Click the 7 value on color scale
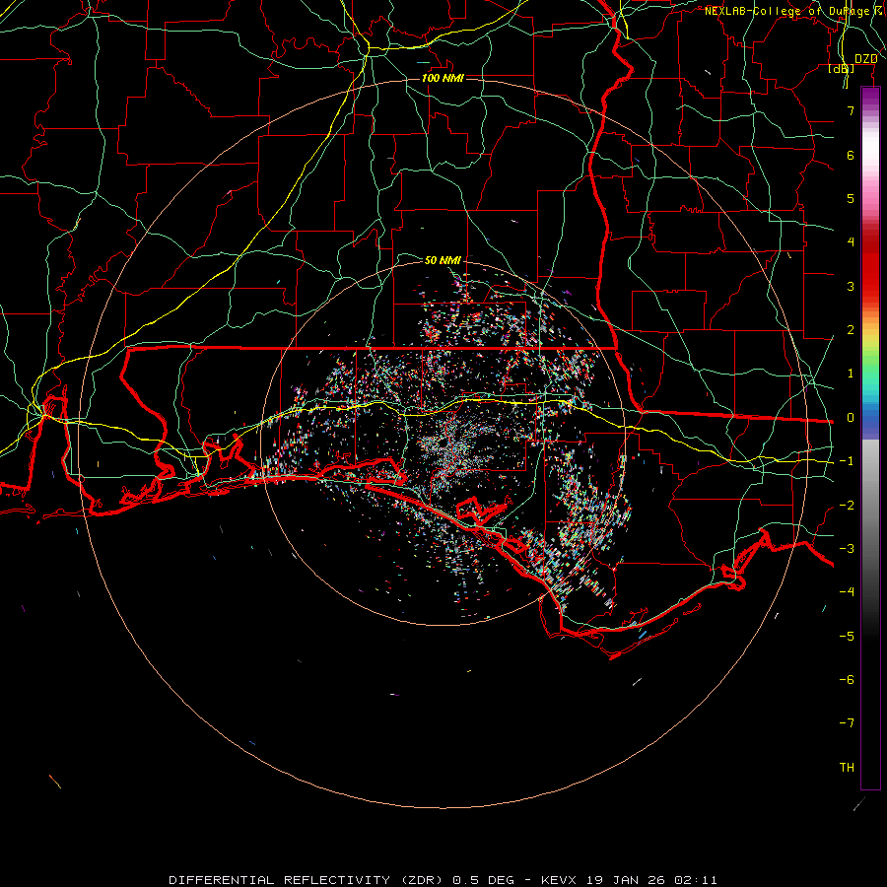Image resolution: width=887 pixels, height=887 pixels. click(851, 110)
